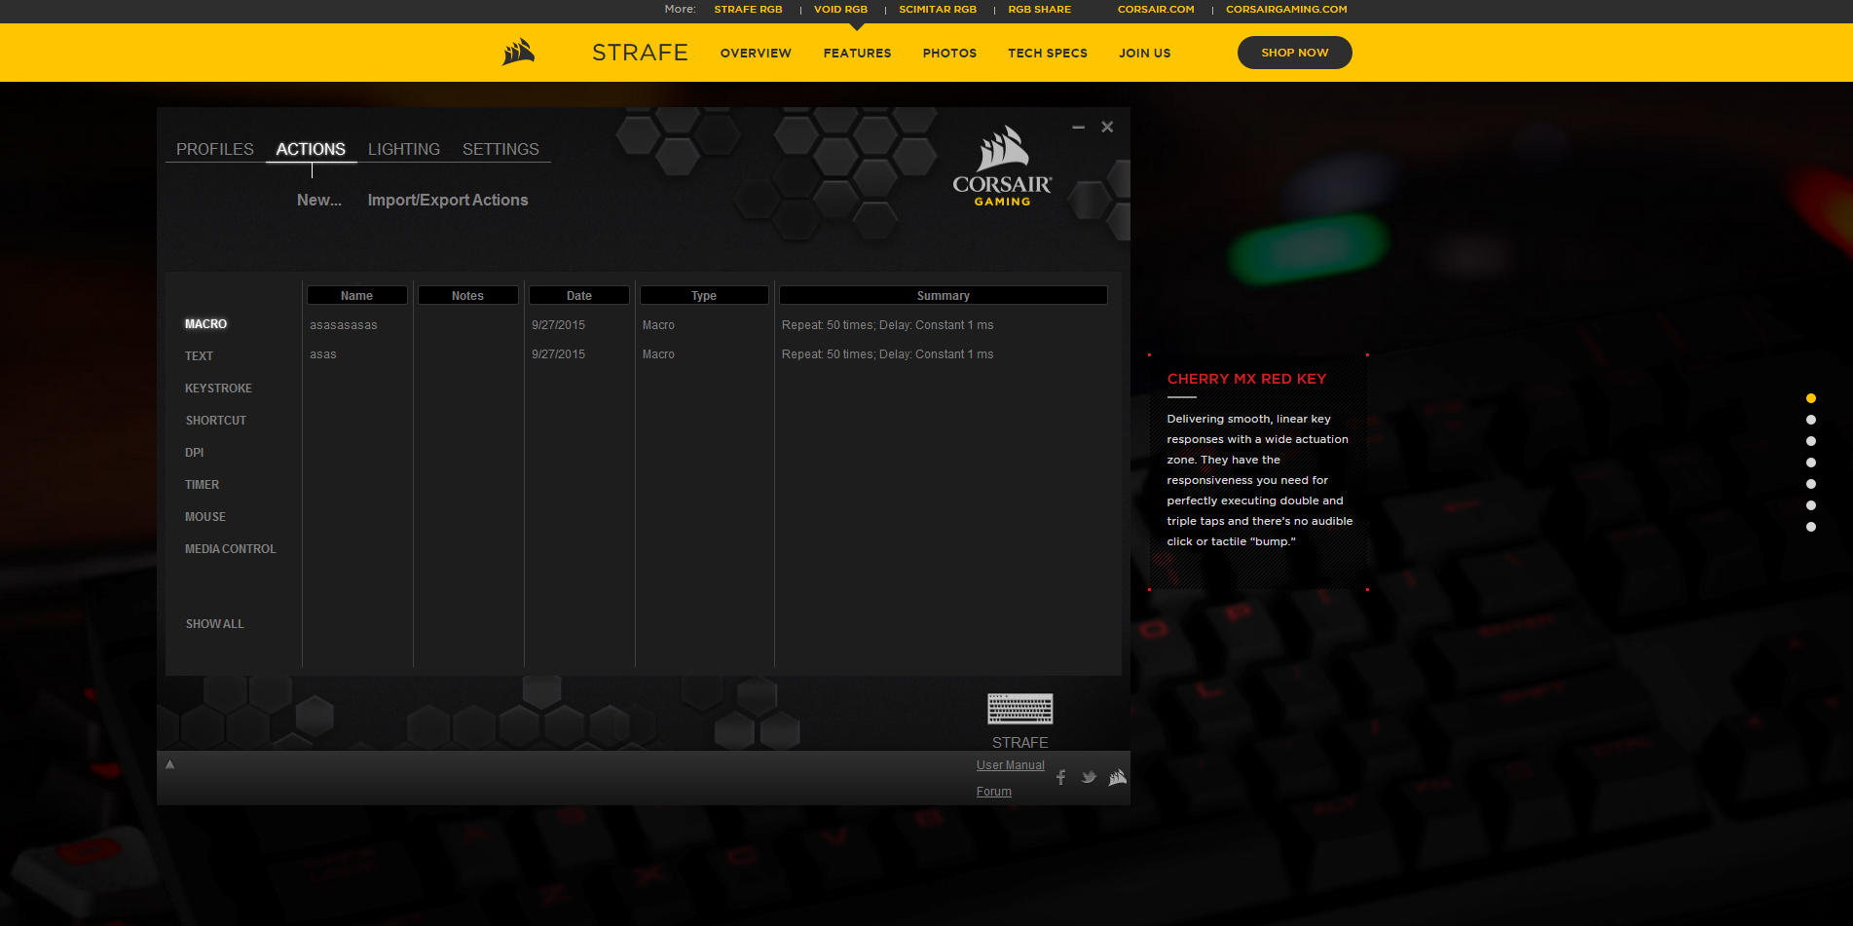Click the Corsair Gaming logo in panel
This screenshot has height=926, width=1853.
(x=1002, y=166)
